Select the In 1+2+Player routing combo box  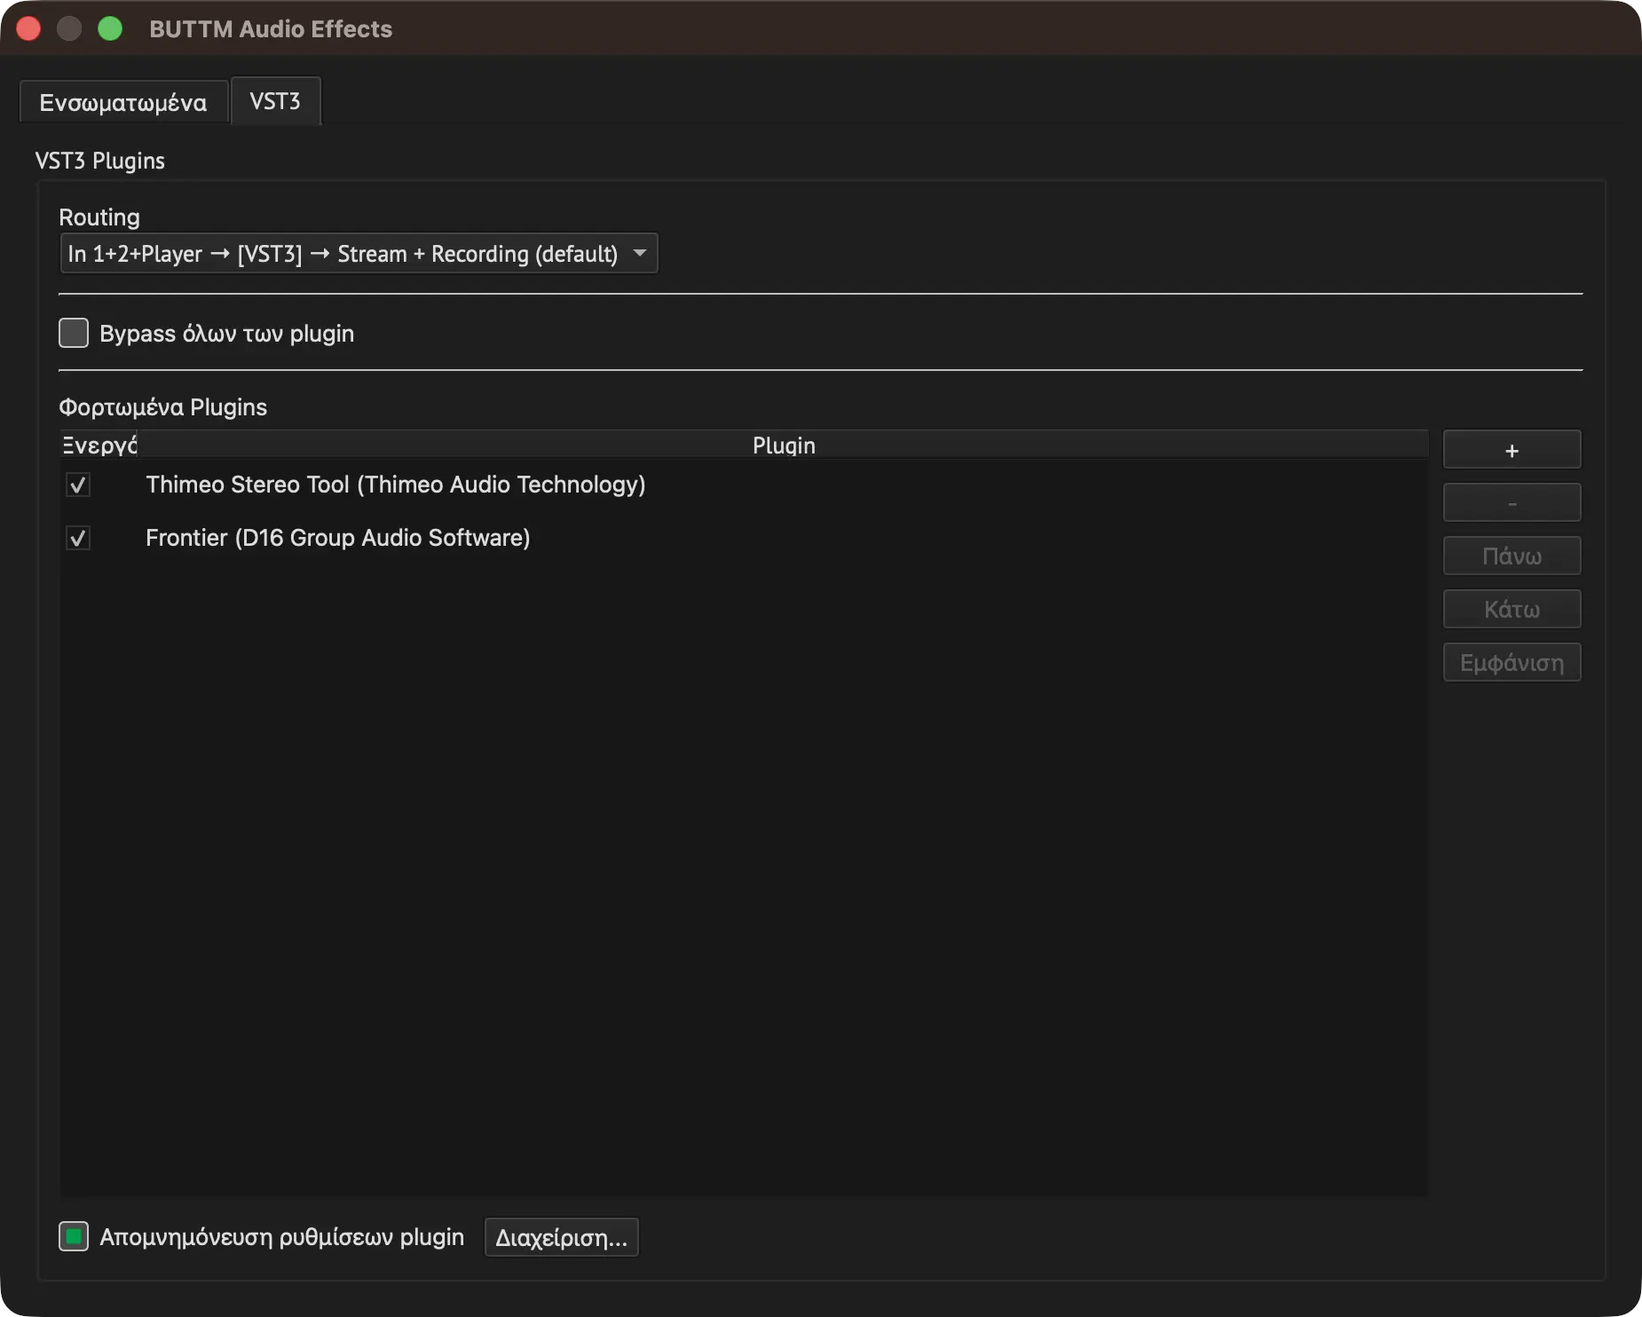pos(359,254)
